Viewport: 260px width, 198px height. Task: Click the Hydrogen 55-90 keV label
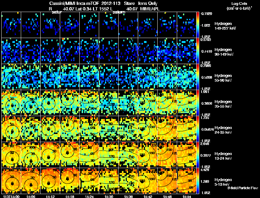pyautogui.click(x=223, y=78)
